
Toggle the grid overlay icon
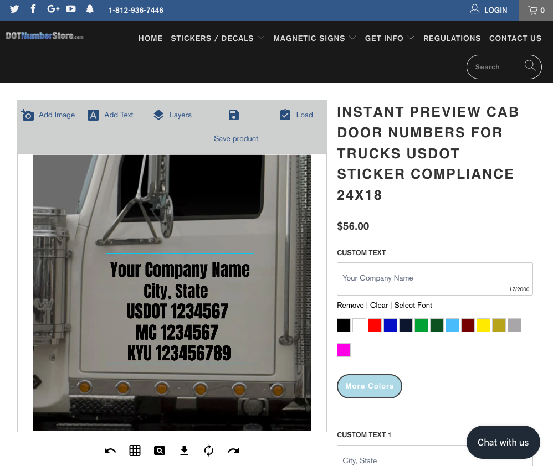(x=135, y=451)
